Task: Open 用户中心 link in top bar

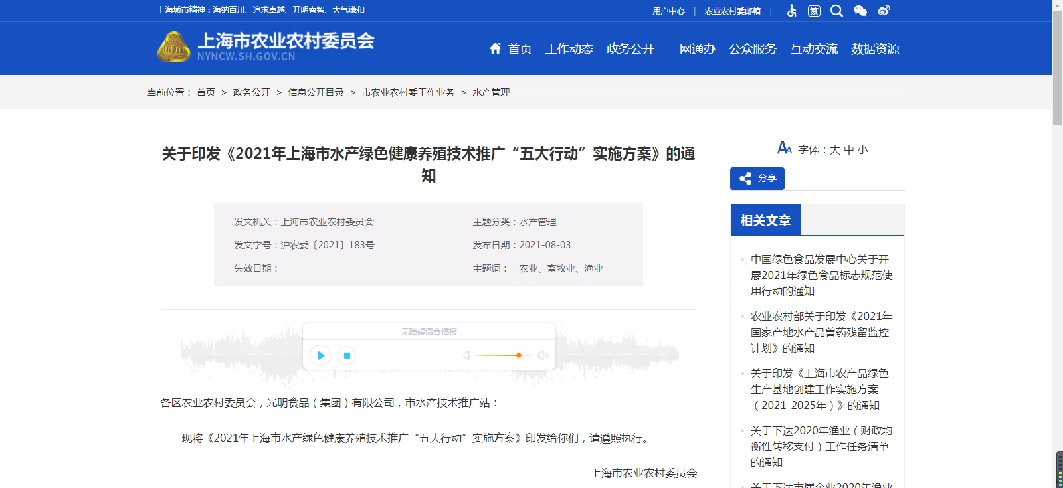Action: click(x=668, y=11)
